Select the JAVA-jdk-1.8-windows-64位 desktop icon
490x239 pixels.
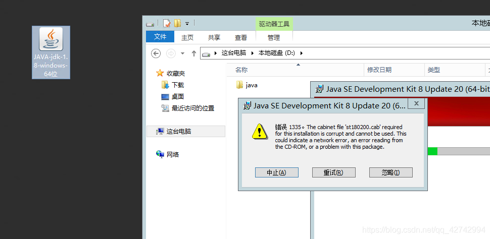pyautogui.click(x=51, y=52)
